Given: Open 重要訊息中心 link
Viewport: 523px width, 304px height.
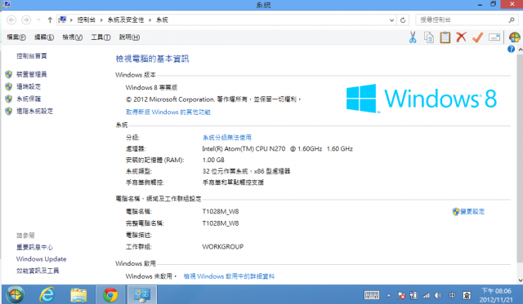Looking at the screenshot, I should click(34, 247).
